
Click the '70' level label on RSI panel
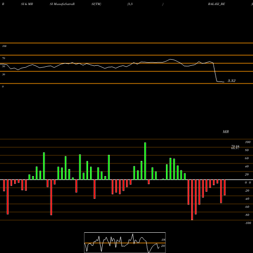pos(4,58)
